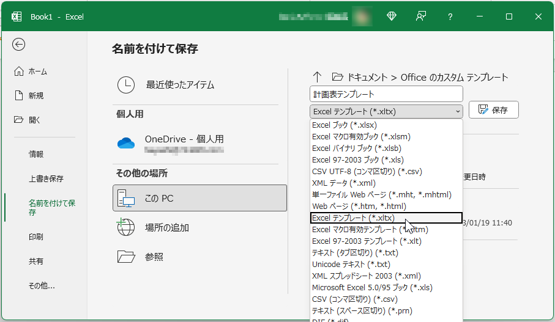The width and height of the screenshot is (555, 322).
Task: Choose XML スプレッドシート 2003 (*.xml)
Action: (386, 276)
